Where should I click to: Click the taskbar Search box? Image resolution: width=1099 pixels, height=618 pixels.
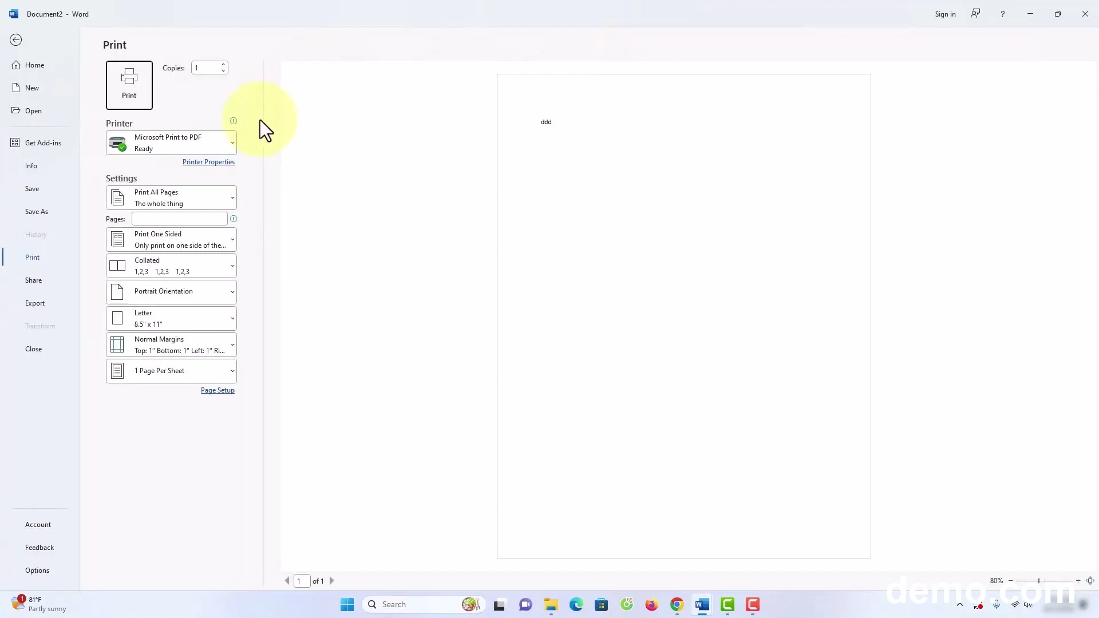coord(424,605)
